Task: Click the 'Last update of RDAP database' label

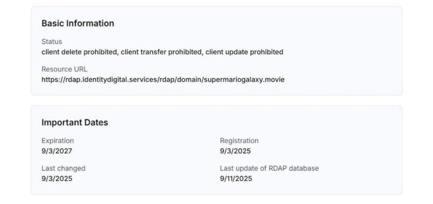Action: pyautogui.click(x=269, y=168)
